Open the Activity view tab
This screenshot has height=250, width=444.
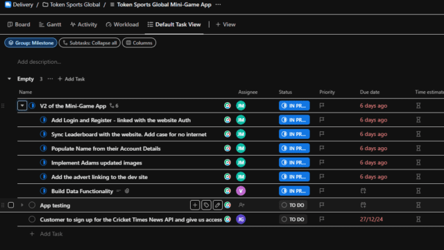click(x=83, y=25)
